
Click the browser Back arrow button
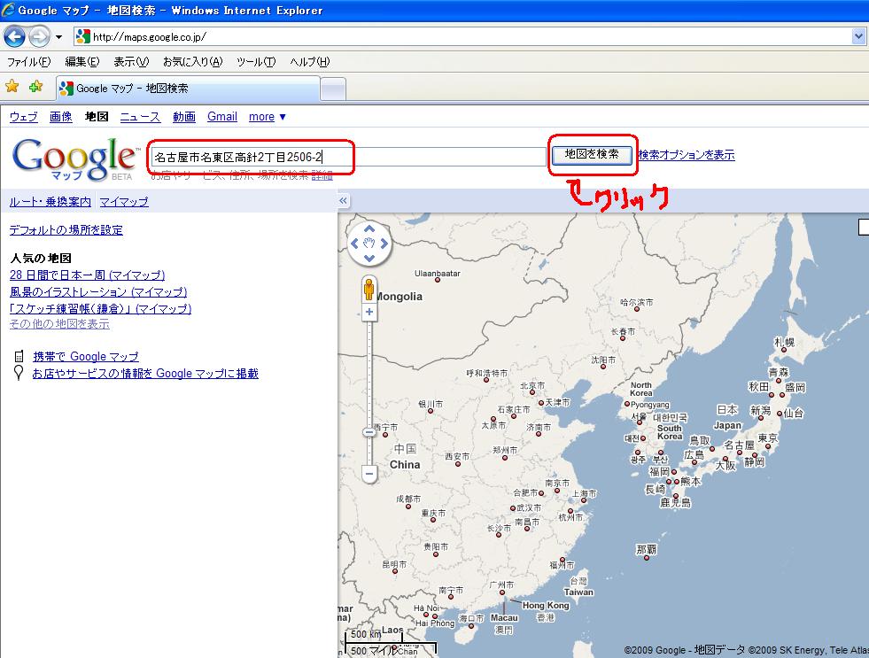click(14, 37)
